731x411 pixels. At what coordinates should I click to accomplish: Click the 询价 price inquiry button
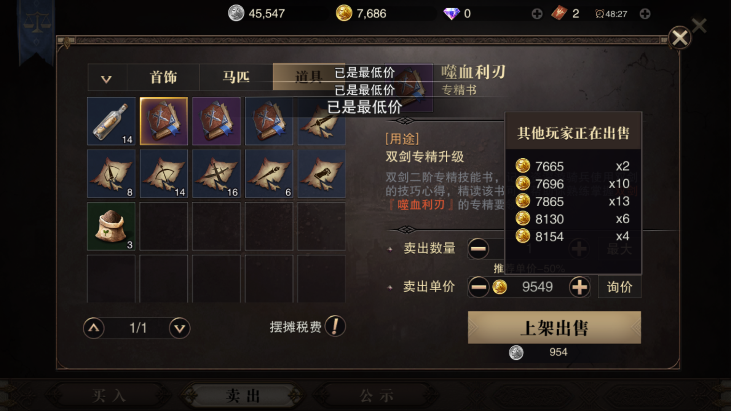tap(619, 287)
